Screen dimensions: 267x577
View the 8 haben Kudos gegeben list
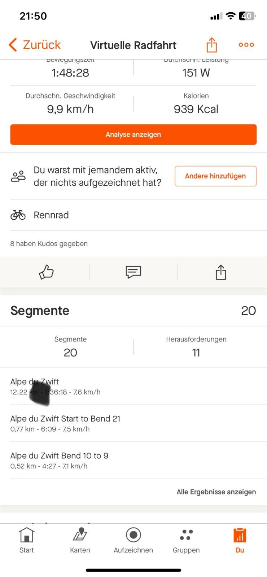click(49, 244)
